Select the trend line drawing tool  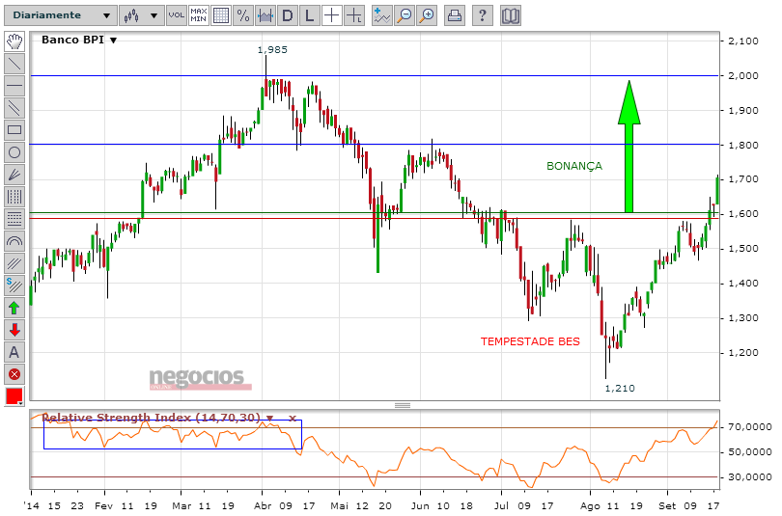(14, 64)
